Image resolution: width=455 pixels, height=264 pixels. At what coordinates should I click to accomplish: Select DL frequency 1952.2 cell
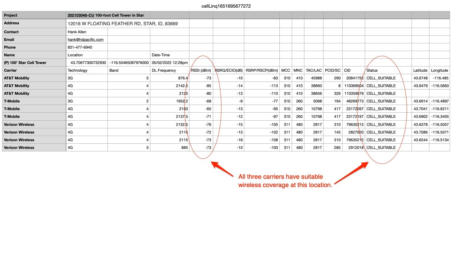(x=170, y=101)
